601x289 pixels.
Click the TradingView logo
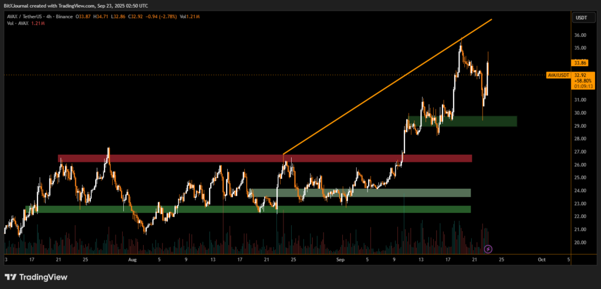(x=36, y=277)
